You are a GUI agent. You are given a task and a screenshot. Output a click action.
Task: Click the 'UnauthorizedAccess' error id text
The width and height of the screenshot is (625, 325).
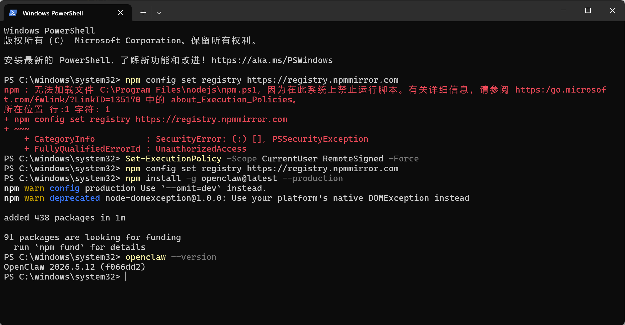(201, 149)
